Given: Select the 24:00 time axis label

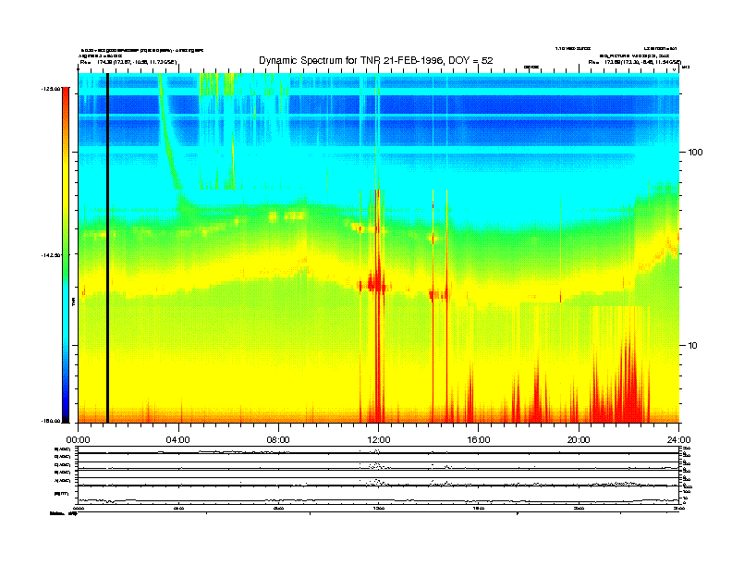Looking at the screenshot, I should pos(678,440).
